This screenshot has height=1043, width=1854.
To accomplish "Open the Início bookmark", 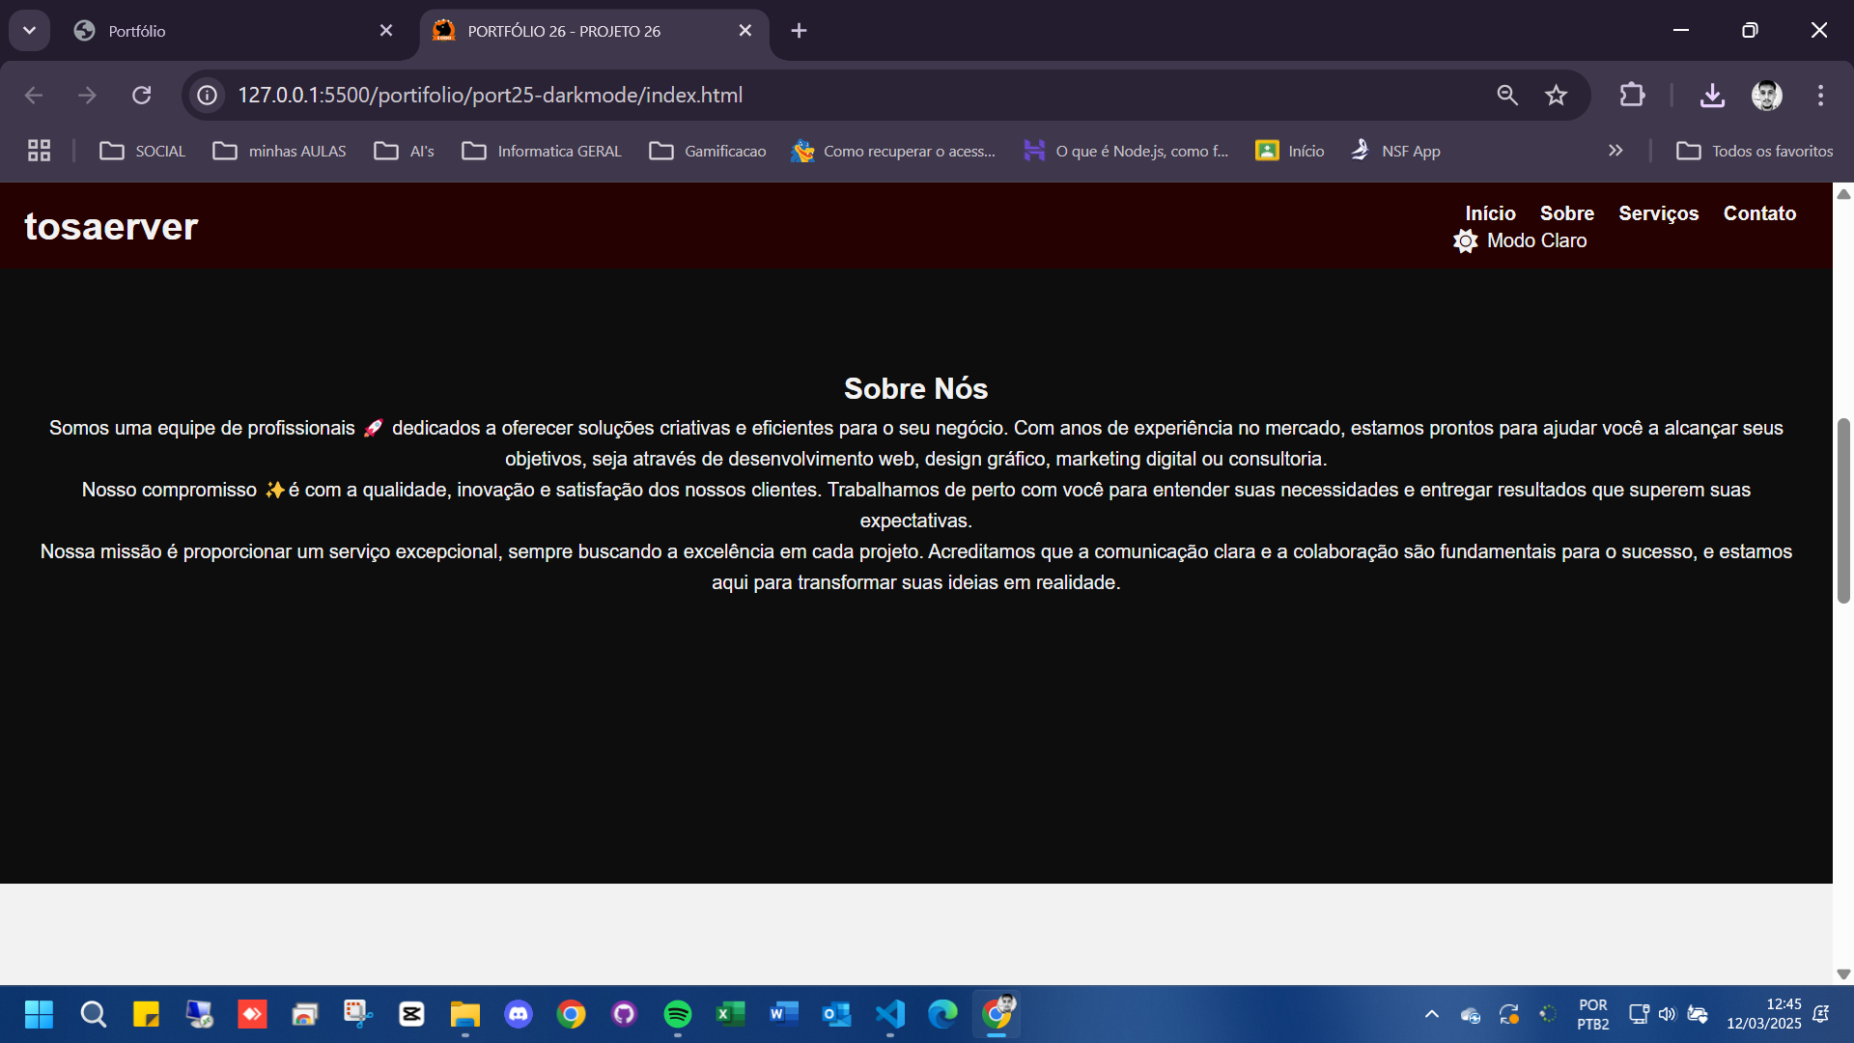I will [1290, 151].
